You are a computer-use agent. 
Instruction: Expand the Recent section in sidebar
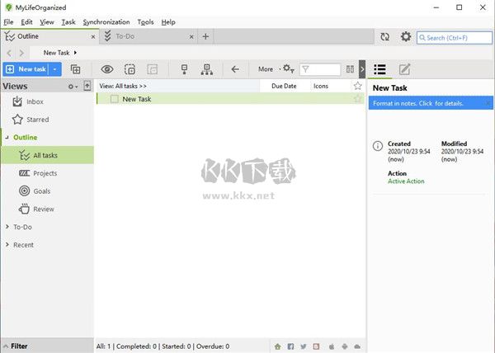point(7,245)
